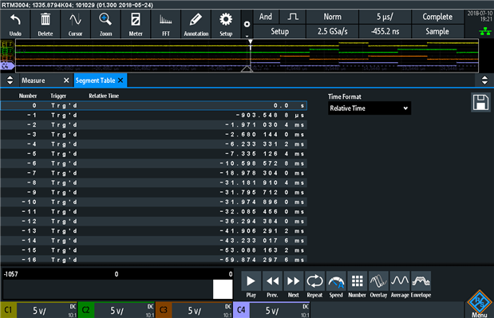Toggle Envelope display
The image size is (494, 318).
click(421, 285)
